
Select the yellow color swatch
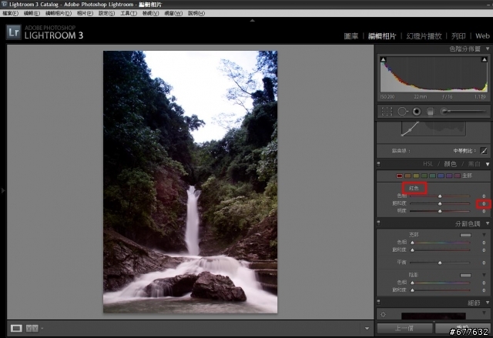416,176
